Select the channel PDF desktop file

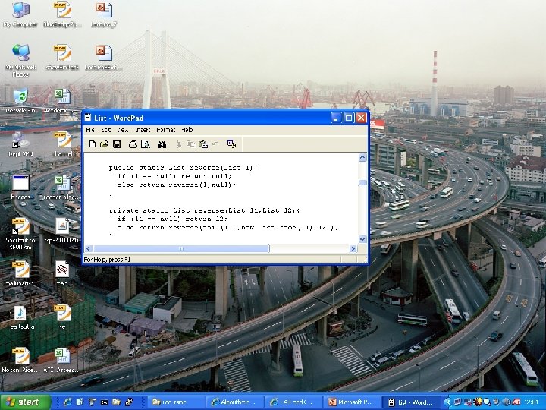[x=63, y=143]
